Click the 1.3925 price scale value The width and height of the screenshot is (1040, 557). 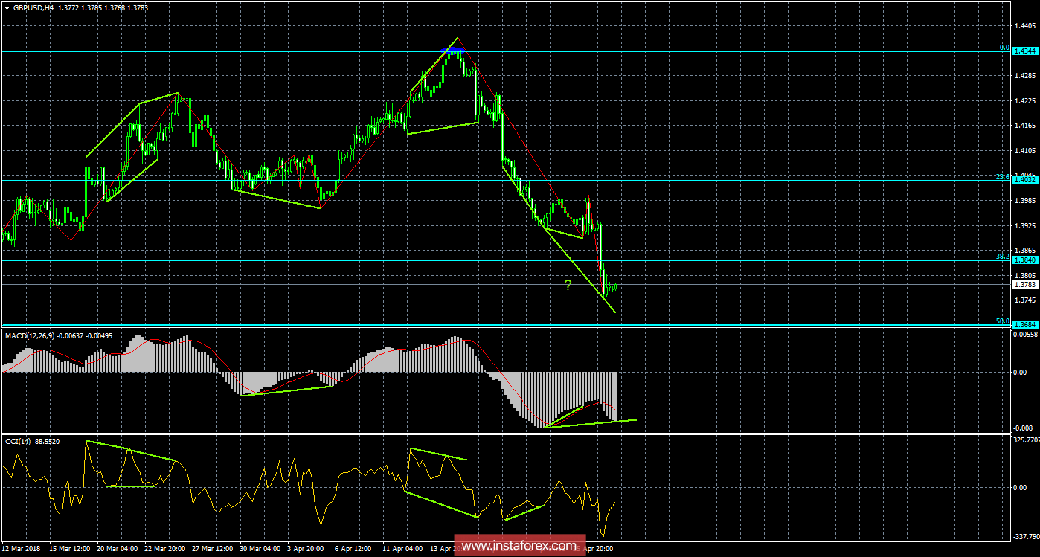(x=1024, y=225)
